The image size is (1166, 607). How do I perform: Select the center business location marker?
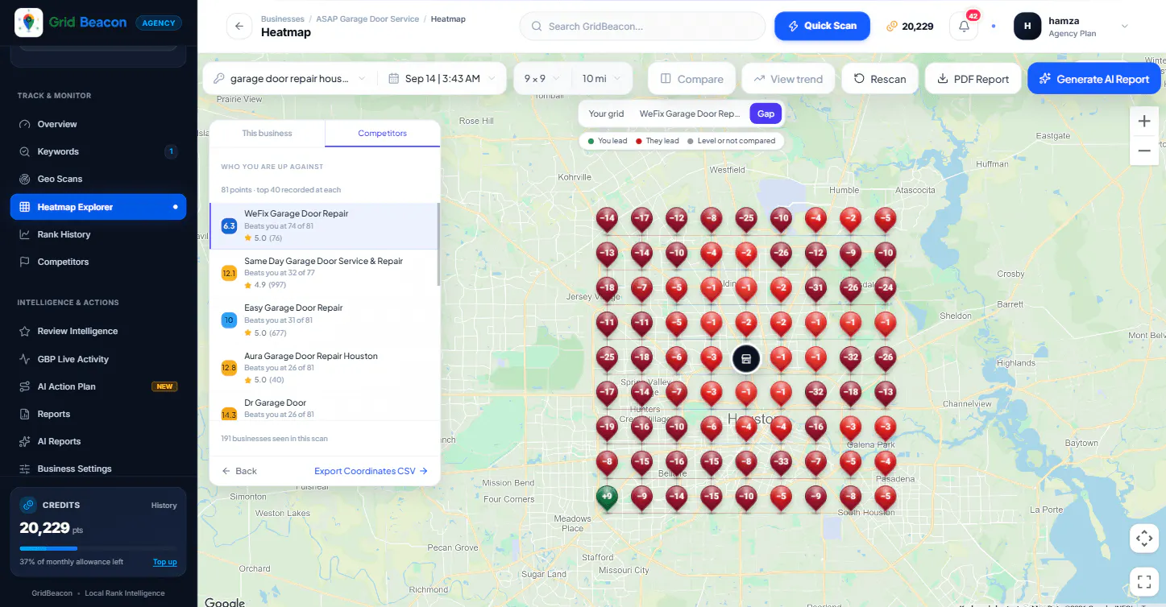pyautogui.click(x=746, y=358)
